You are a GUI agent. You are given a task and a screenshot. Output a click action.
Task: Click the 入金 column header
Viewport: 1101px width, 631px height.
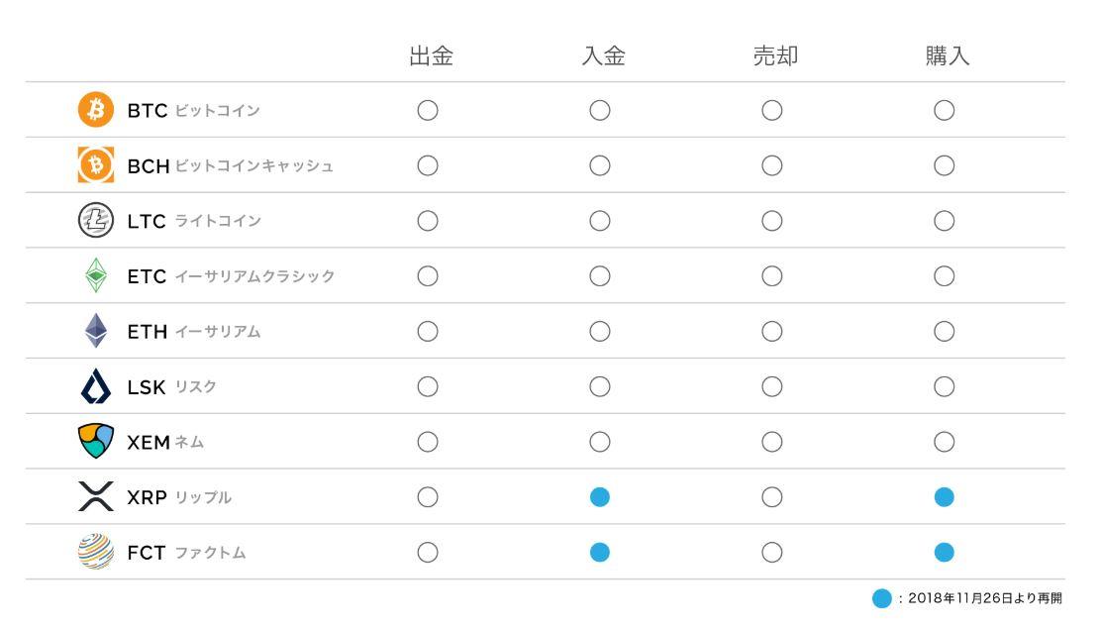coord(603,57)
